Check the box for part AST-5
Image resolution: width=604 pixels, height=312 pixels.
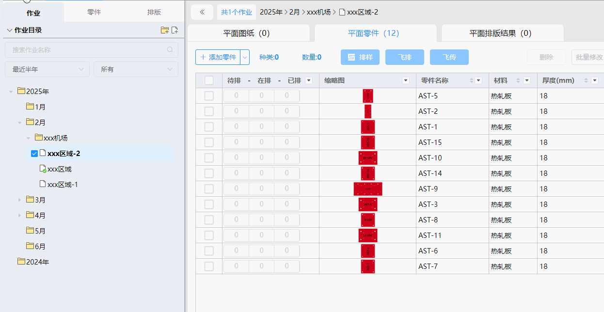[x=209, y=96]
